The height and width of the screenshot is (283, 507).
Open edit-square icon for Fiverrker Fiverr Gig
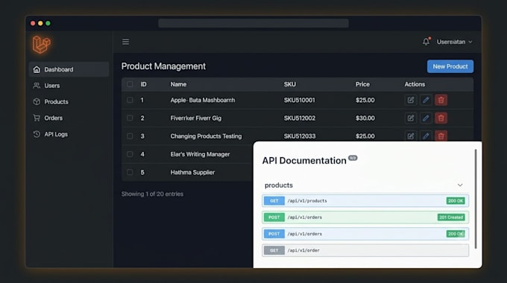click(411, 118)
